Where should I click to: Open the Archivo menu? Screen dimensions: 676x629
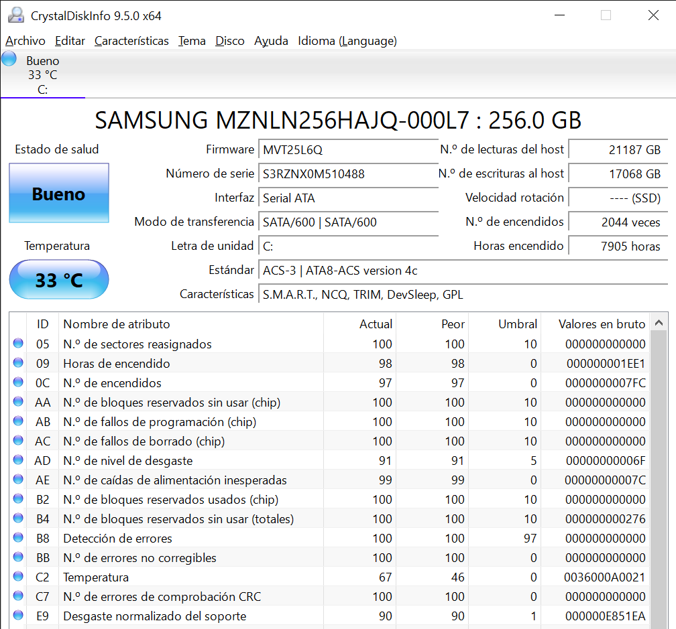pos(25,41)
